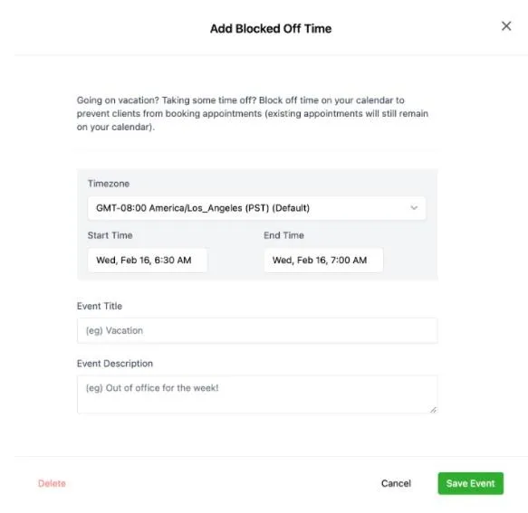This screenshot has width=528, height=513.
Task: Click the red Delete link
Action: 52,483
